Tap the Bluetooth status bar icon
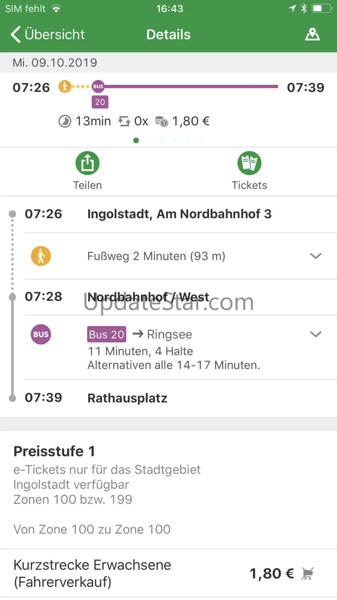This screenshot has height=600, width=337. point(304,9)
